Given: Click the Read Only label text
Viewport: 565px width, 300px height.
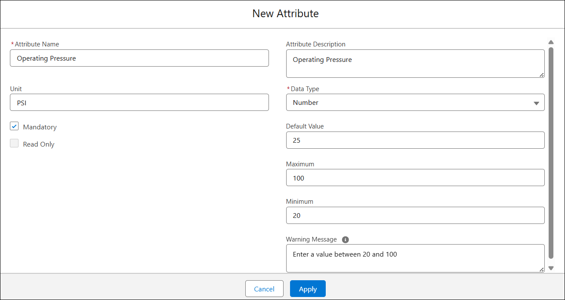Looking at the screenshot, I should tap(39, 144).
